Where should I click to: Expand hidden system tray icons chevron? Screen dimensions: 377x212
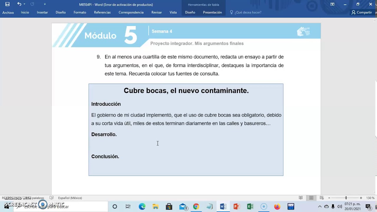pyautogui.click(x=320, y=206)
